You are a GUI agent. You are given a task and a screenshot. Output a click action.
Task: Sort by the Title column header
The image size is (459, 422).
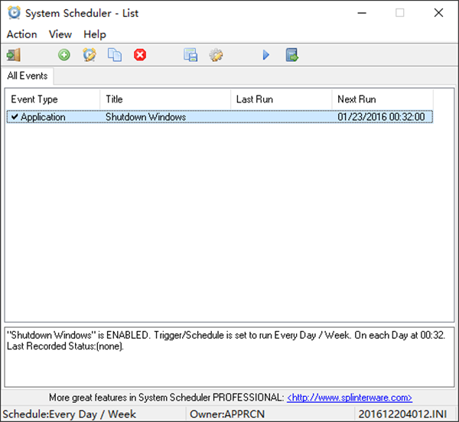(x=165, y=99)
